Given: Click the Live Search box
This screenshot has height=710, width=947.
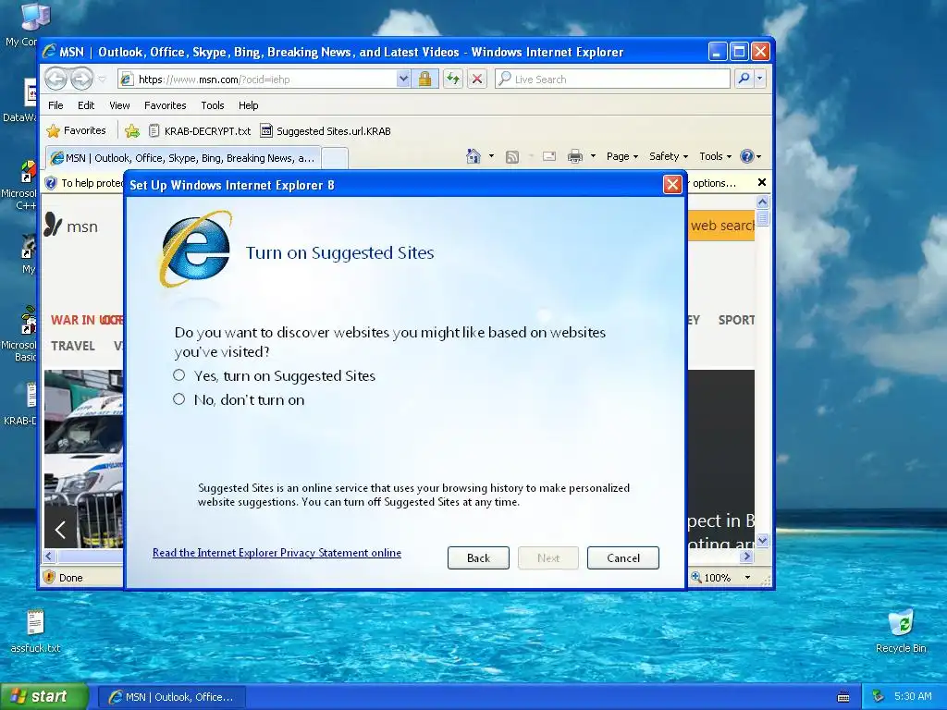Looking at the screenshot, I should tap(612, 80).
